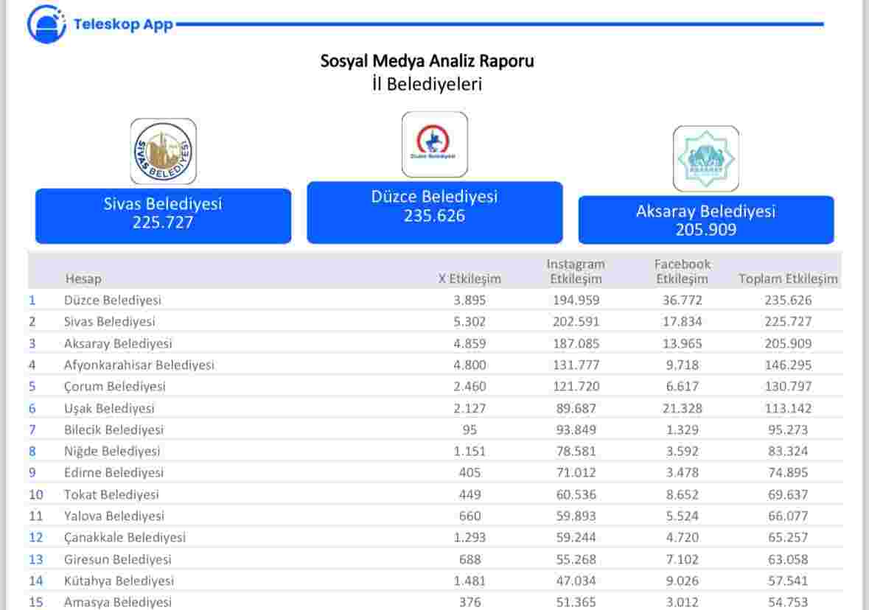Click Düzce's Facebook value 36.772
The image size is (869, 610).
683,301
